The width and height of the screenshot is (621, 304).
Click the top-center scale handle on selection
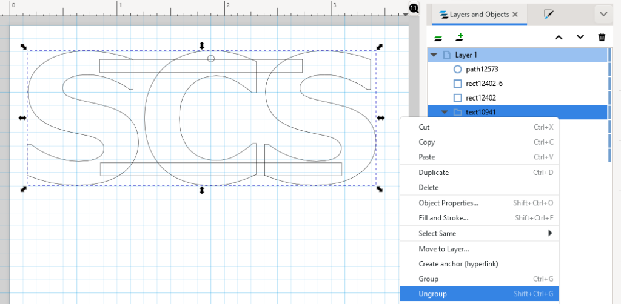point(202,46)
